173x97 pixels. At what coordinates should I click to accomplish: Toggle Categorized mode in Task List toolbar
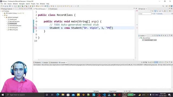[155, 11]
